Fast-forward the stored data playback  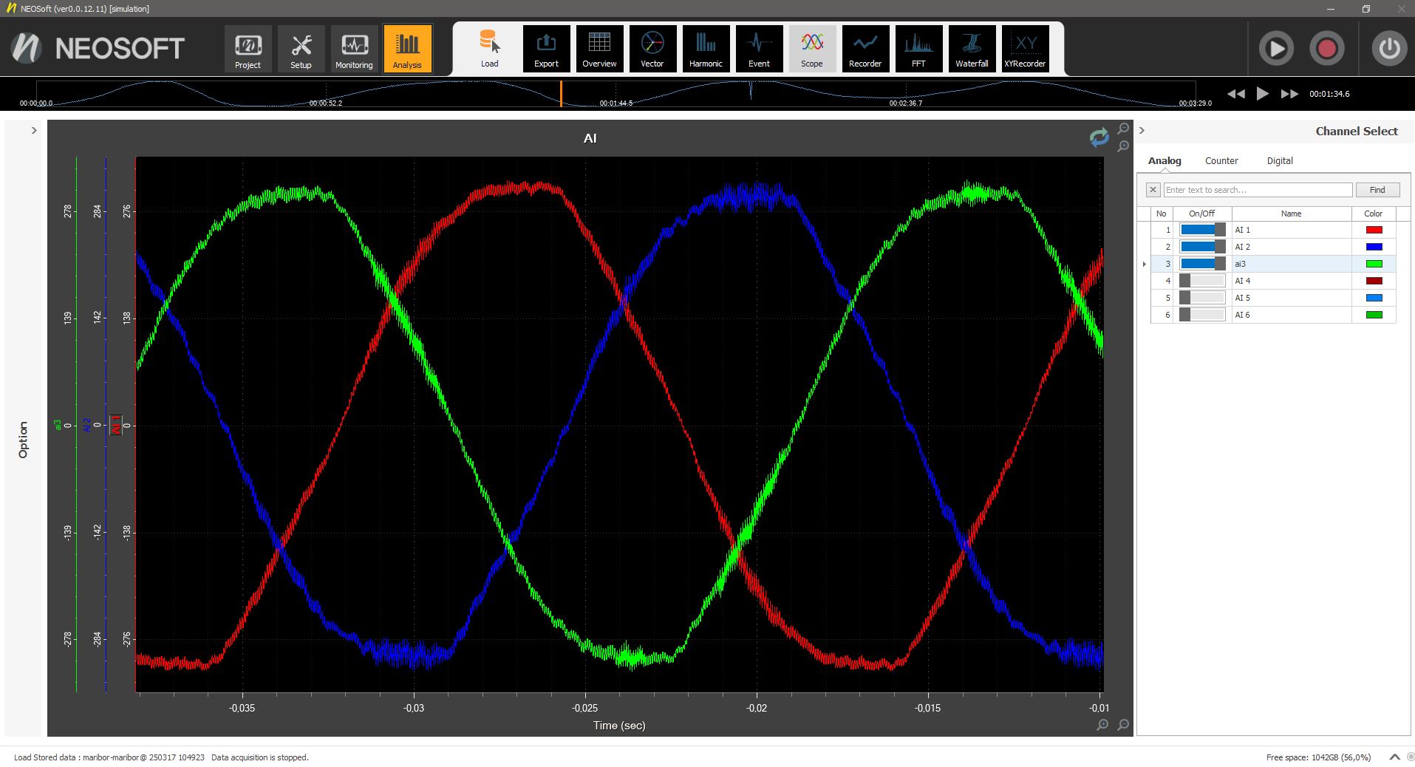pyautogui.click(x=1289, y=94)
